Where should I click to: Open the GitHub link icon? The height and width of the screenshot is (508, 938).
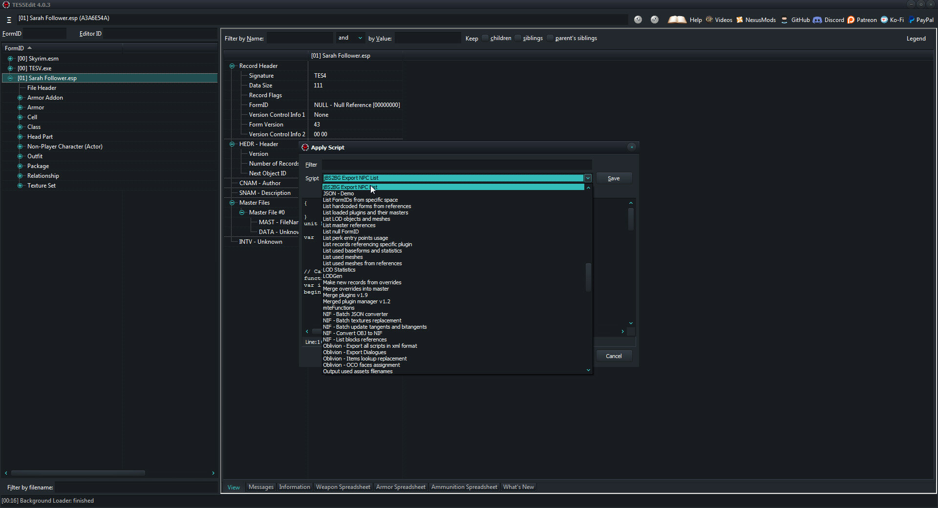click(784, 20)
